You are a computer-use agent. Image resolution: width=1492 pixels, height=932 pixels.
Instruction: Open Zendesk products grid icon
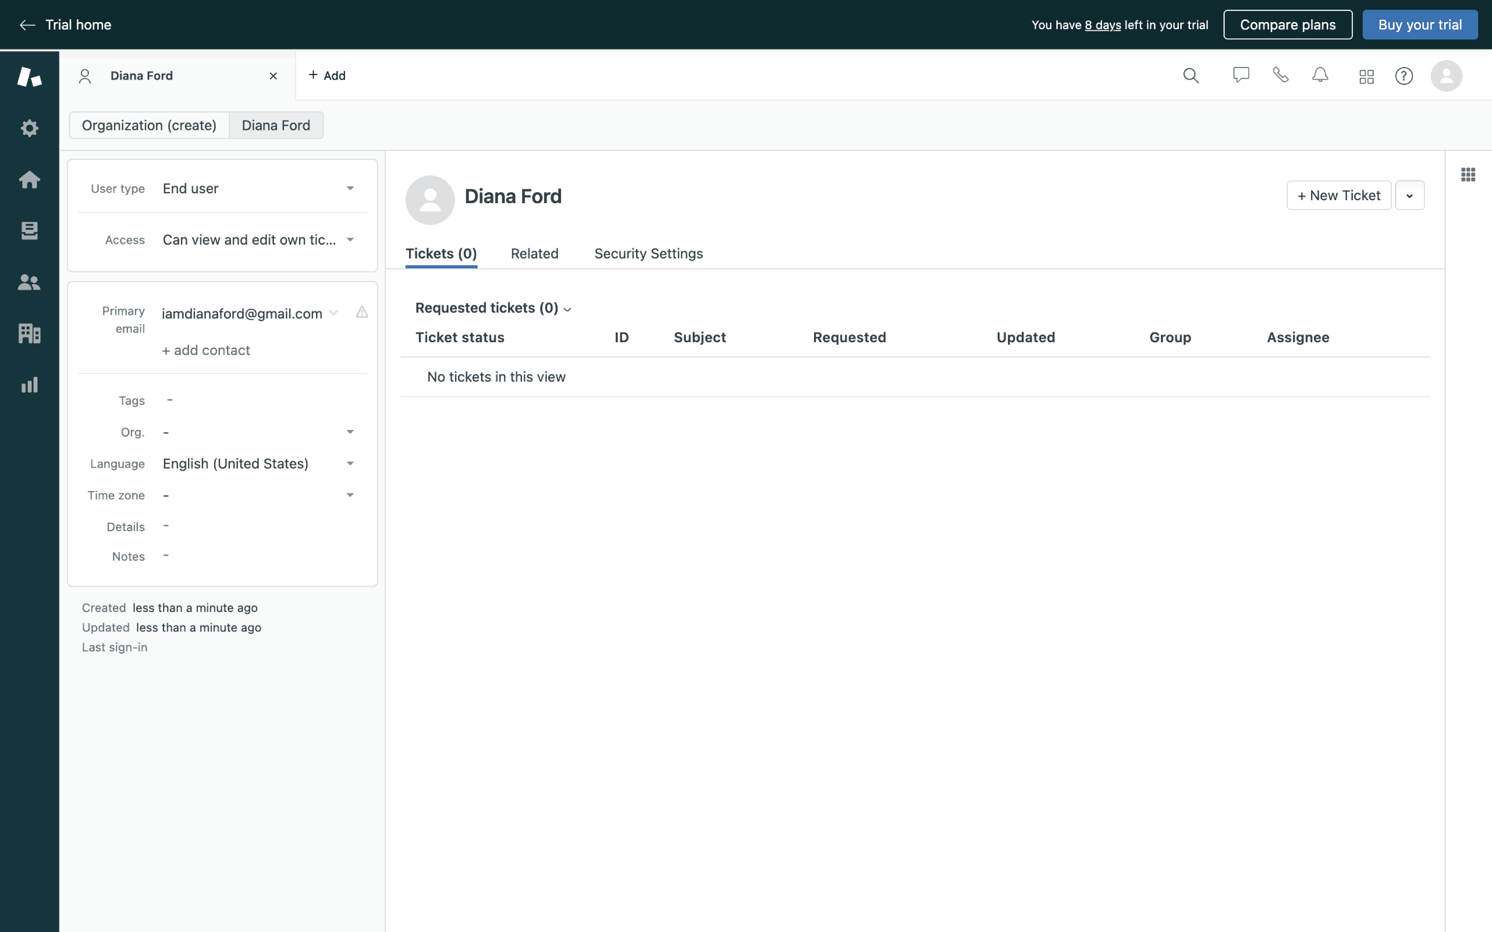pos(1366,76)
